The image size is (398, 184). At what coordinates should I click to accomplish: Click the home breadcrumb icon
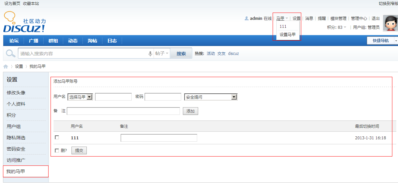tap(6, 67)
